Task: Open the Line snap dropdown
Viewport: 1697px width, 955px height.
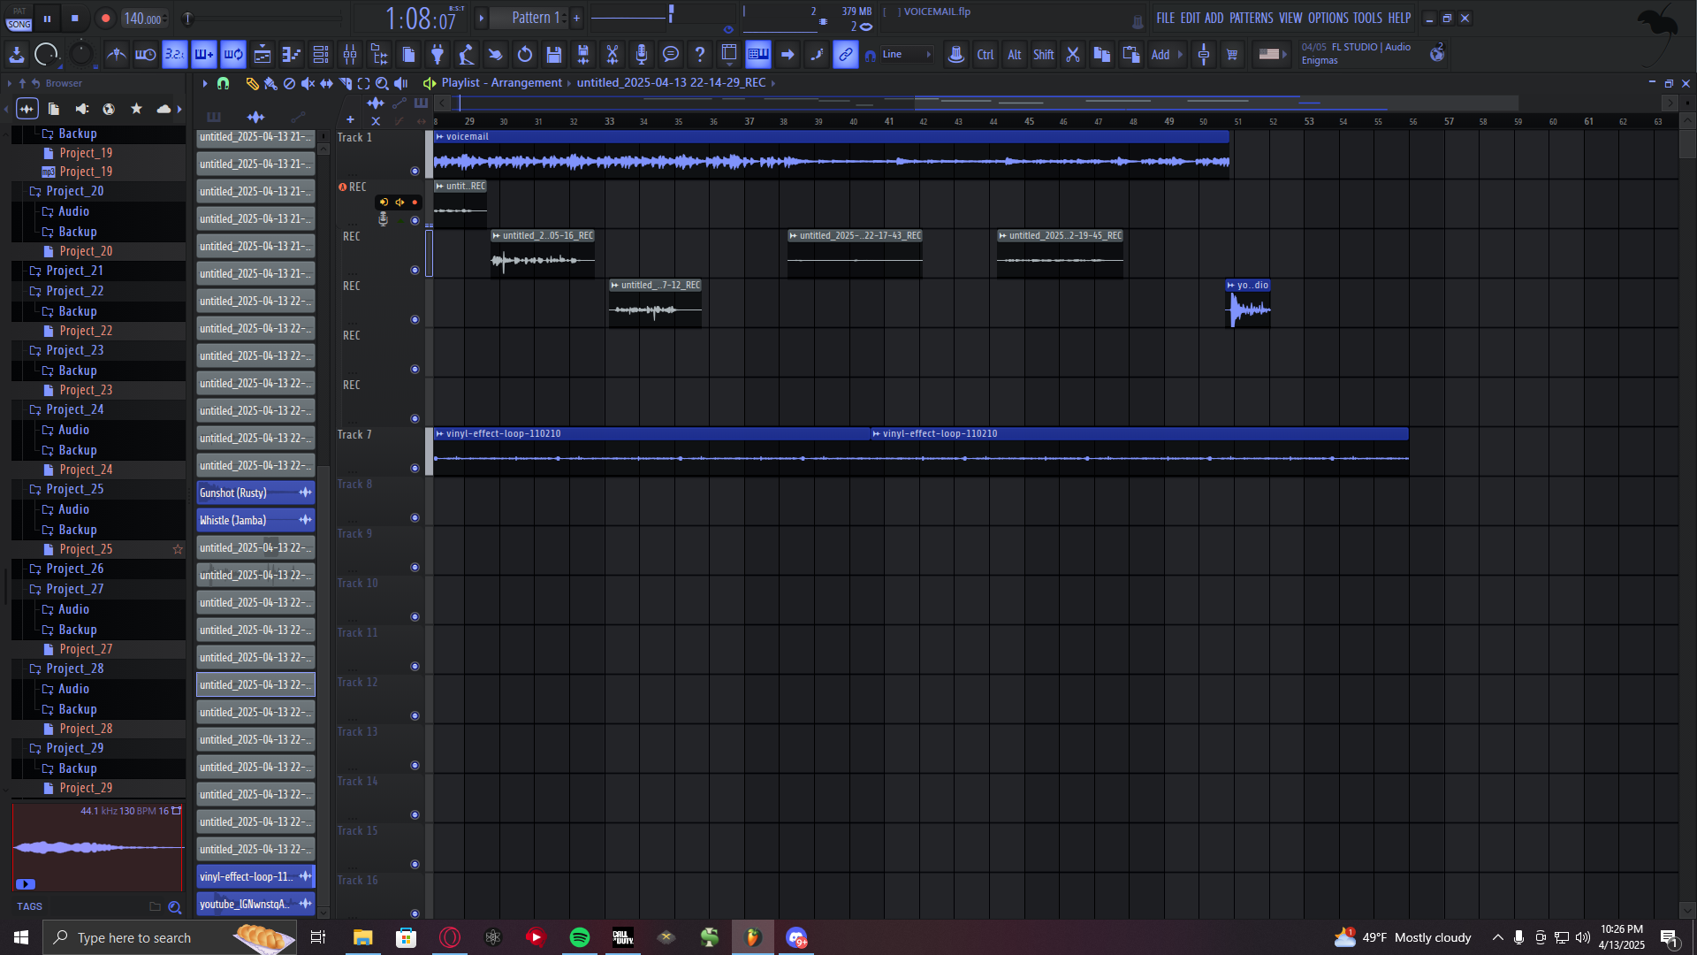Action: (x=906, y=55)
